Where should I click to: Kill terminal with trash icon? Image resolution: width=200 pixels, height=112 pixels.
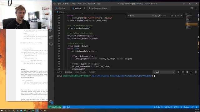(187, 72)
